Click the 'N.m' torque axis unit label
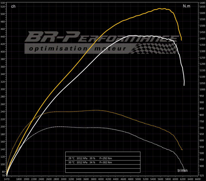This screenshot has width=206, height=181. click(186, 6)
